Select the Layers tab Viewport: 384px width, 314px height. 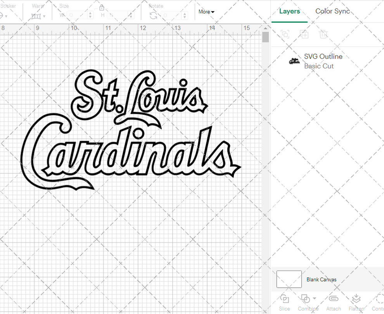pos(289,11)
